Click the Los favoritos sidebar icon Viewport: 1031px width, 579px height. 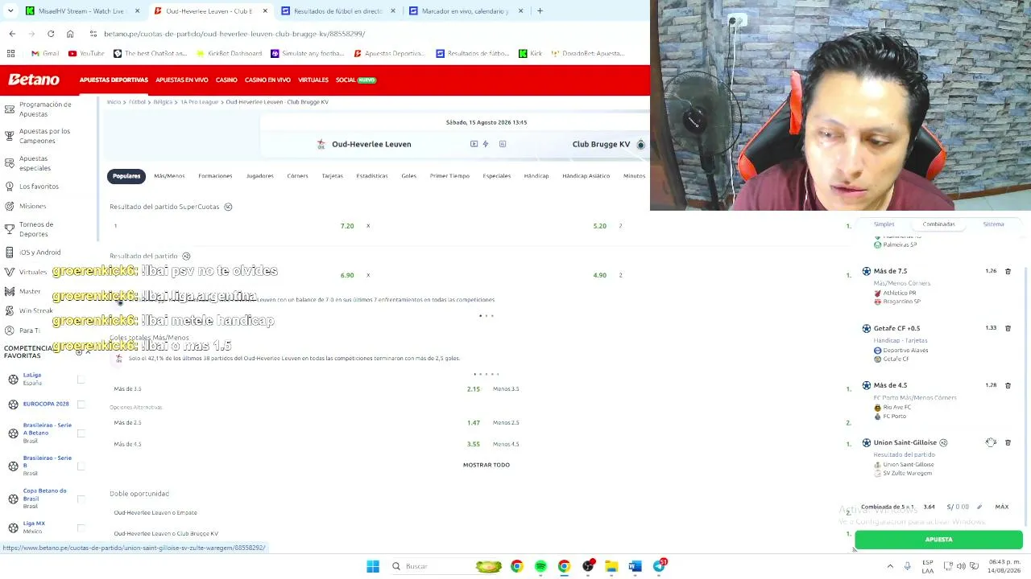click(10, 186)
